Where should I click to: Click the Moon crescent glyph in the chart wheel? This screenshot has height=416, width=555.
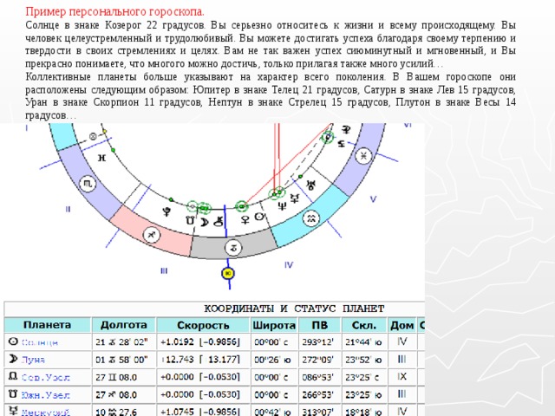205,222
